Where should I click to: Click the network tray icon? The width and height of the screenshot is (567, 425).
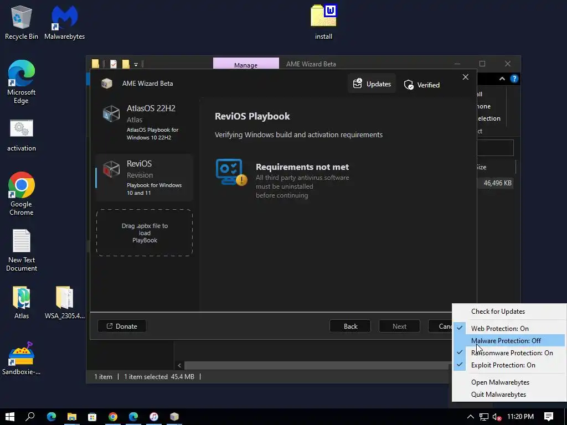(x=484, y=417)
